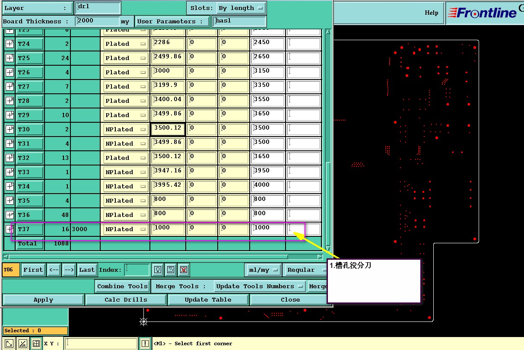Image resolution: width=524 pixels, height=350 pixels.
Task: Click the grid crosshair icon beside X Y
Action: pyautogui.click(x=36, y=344)
